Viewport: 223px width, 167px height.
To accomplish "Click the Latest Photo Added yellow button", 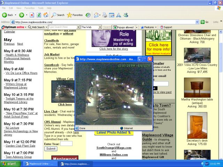I will point(114,133).
